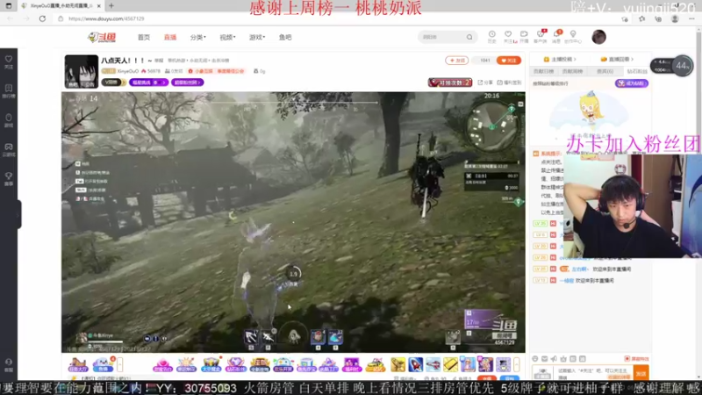
Task: Click the 分享 share icon
Action: point(485,83)
